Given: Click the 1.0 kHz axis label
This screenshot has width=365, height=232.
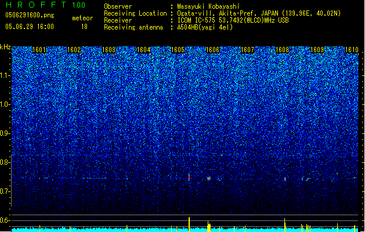Looking at the screenshot, I should pyautogui.click(x=5, y=104).
